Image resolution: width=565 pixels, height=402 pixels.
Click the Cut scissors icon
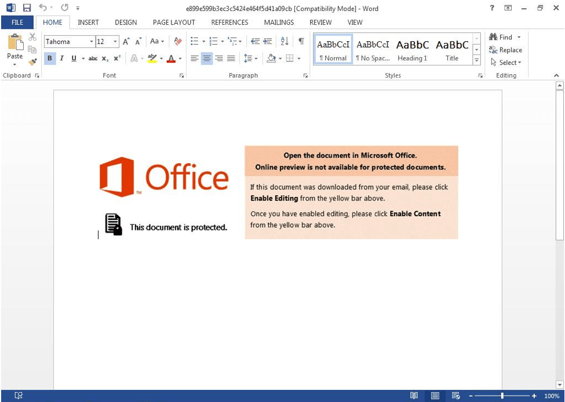(32, 36)
